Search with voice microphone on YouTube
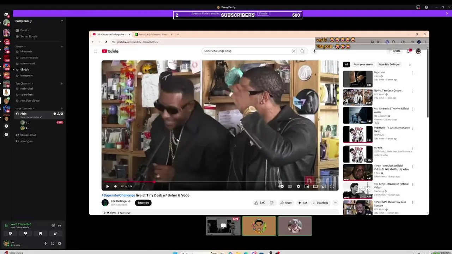The width and height of the screenshot is (452, 254). pyautogui.click(x=314, y=51)
